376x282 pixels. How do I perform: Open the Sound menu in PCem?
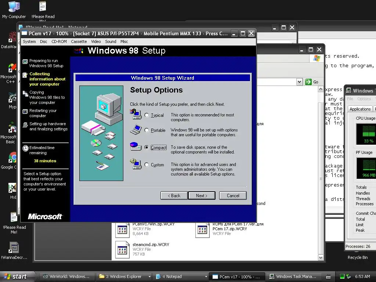pyautogui.click(x=111, y=41)
